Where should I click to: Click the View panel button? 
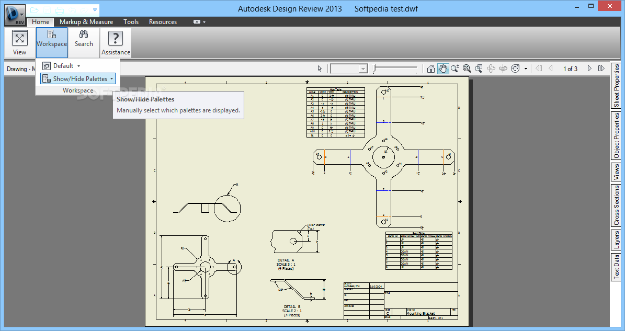[x=19, y=43]
